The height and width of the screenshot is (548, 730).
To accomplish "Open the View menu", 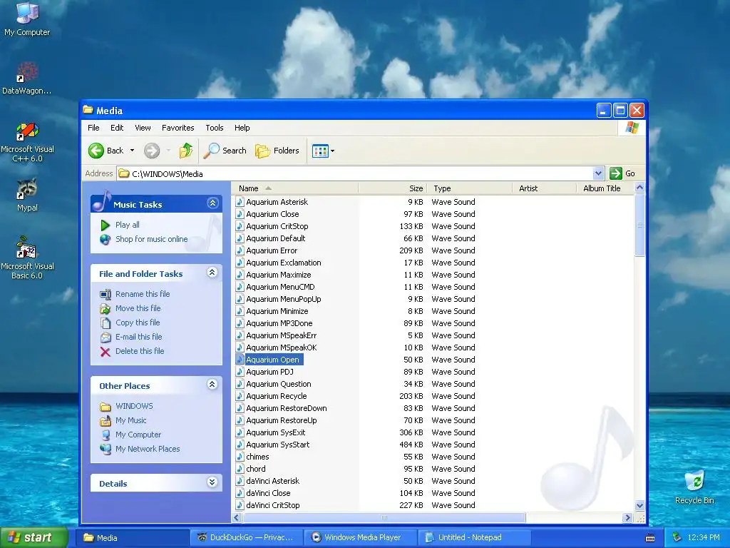I will coord(143,128).
